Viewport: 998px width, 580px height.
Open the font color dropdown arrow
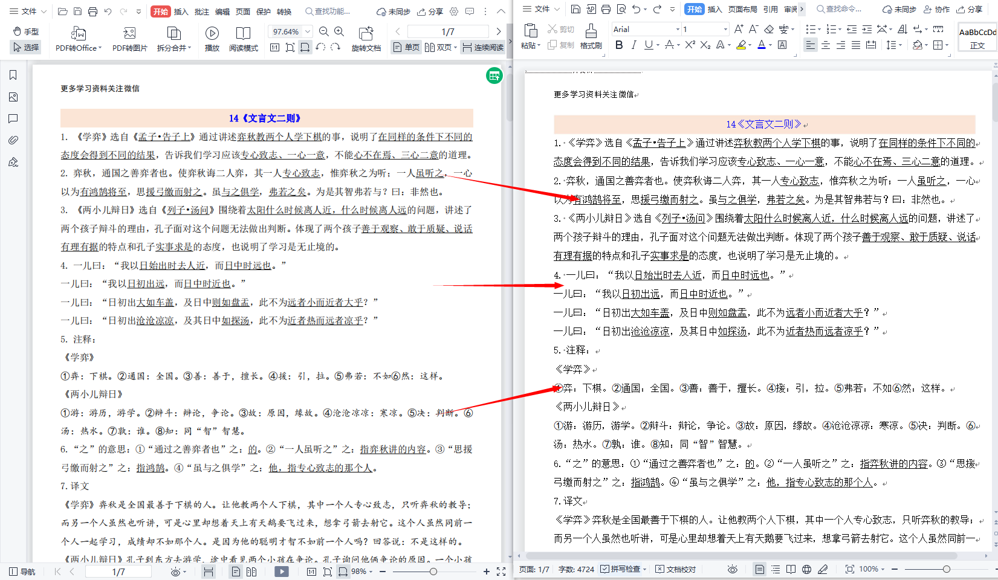click(769, 44)
